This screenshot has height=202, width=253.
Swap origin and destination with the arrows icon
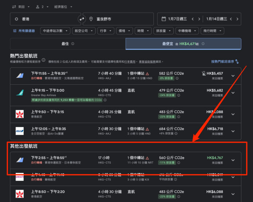pyautogui.click(x=82, y=19)
